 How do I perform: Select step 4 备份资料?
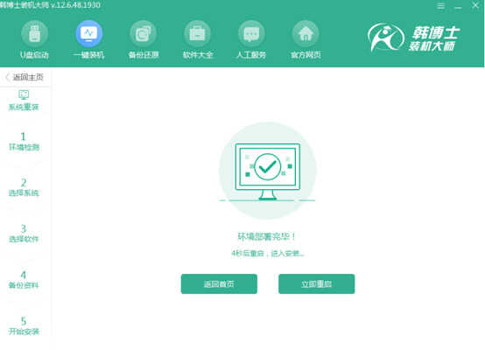click(24, 279)
